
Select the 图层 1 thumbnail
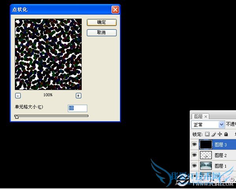pyautogui.click(x=206, y=166)
